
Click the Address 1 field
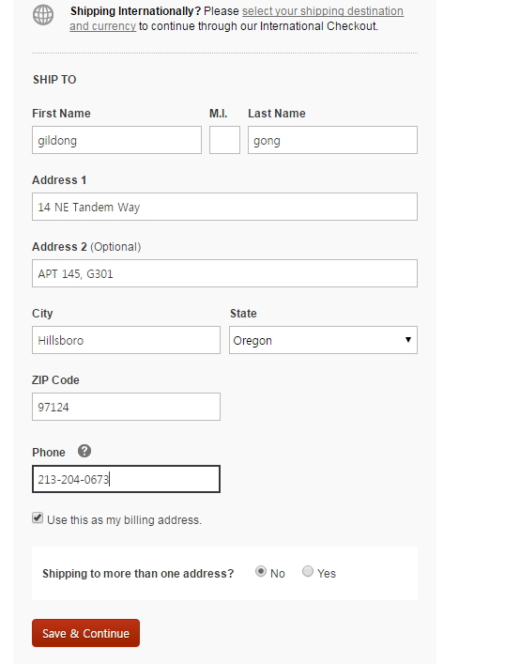click(224, 207)
